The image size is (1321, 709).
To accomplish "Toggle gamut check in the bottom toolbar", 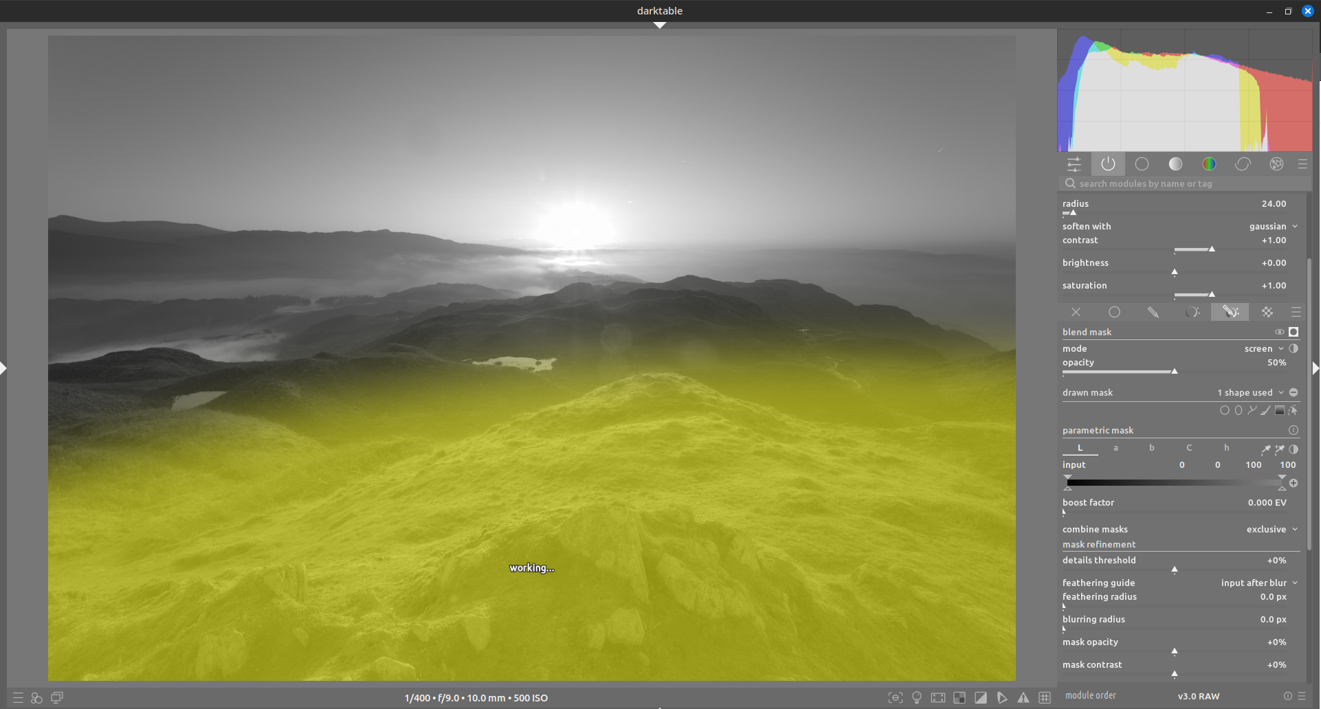I will tap(1023, 697).
